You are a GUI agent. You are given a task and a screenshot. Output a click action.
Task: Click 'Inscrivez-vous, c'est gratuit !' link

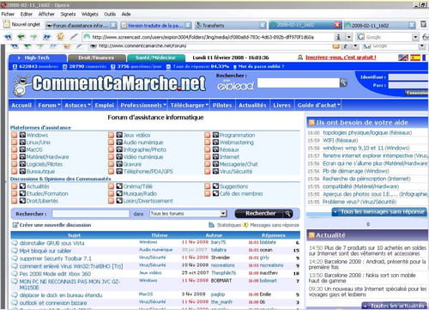[341, 58]
